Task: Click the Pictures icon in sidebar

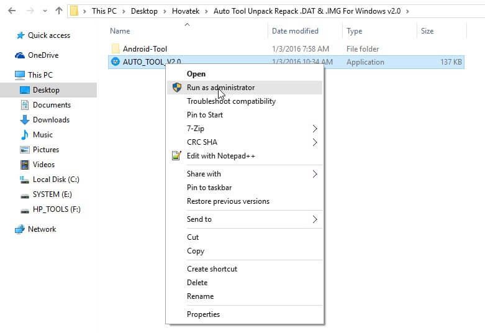Action: tap(25, 150)
